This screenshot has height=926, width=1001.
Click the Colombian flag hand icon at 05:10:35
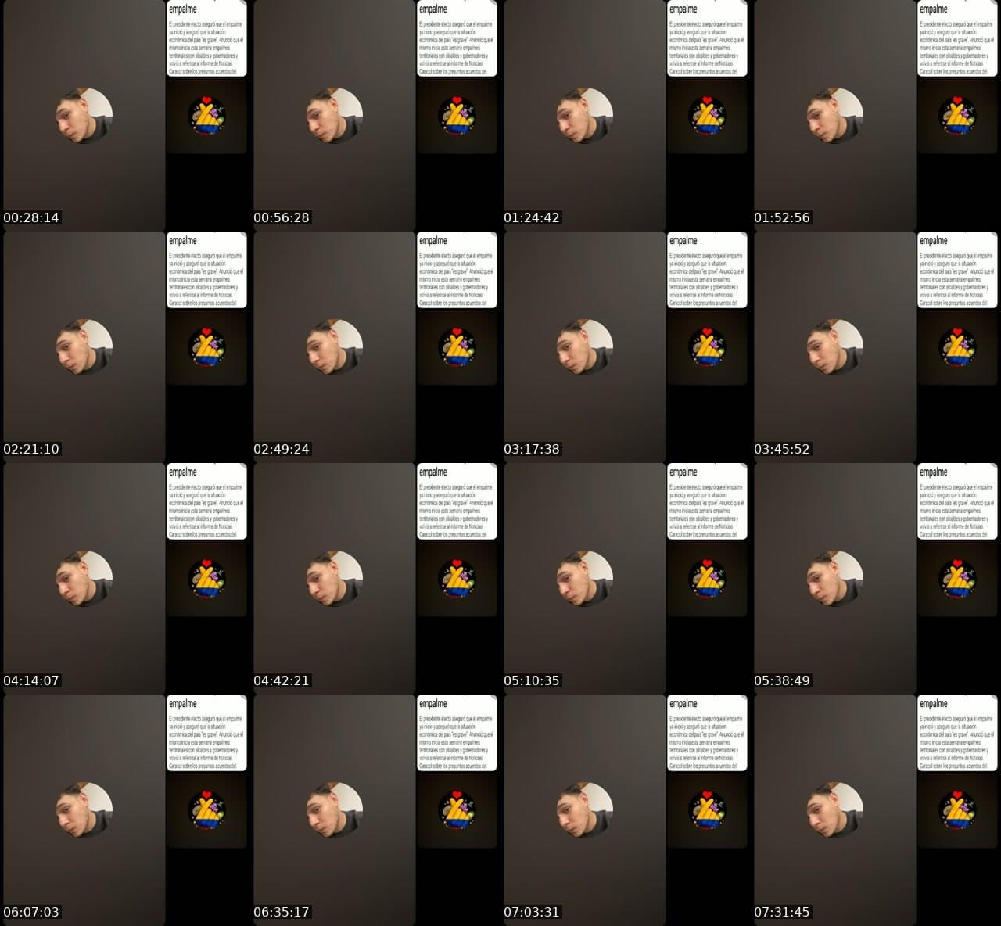click(x=707, y=578)
